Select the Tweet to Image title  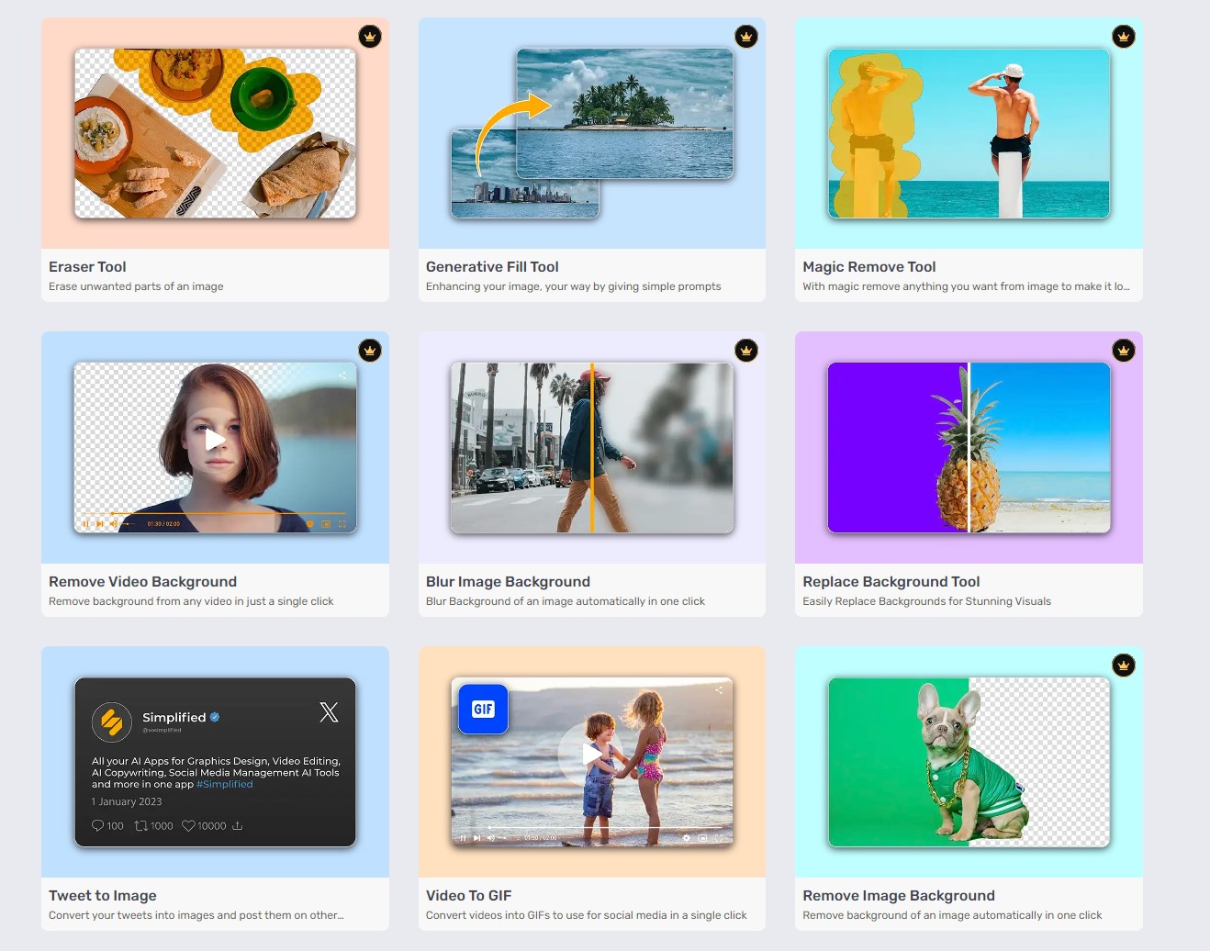pyautogui.click(x=103, y=896)
